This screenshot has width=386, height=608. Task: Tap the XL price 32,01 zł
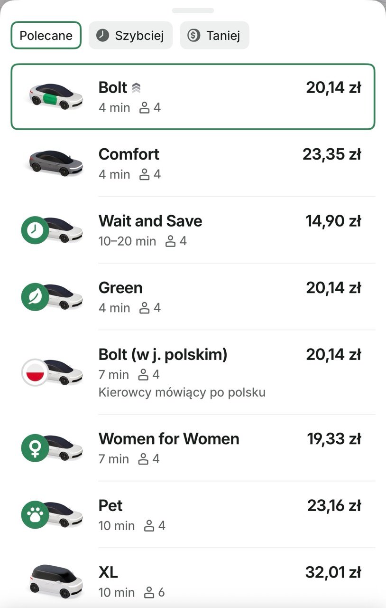coord(333,572)
